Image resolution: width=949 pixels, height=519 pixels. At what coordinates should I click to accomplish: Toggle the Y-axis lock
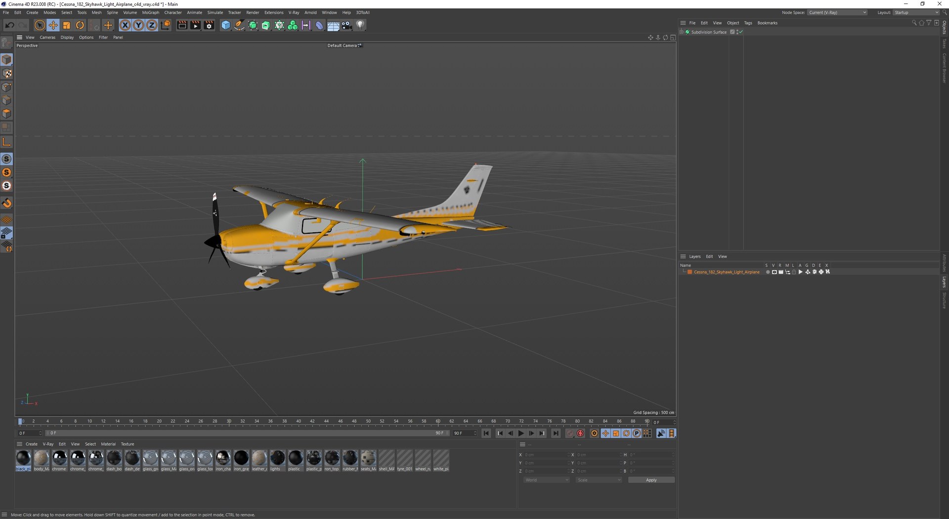[x=138, y=25]
